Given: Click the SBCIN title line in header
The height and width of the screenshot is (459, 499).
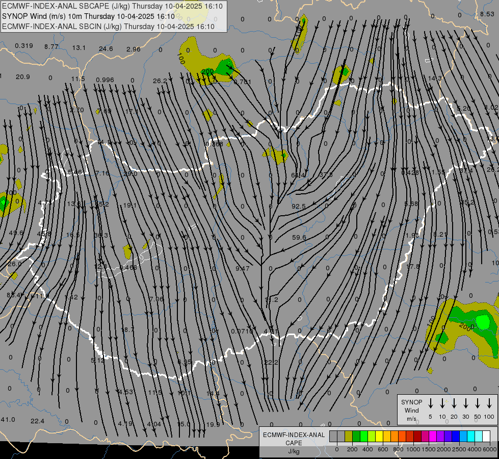Looking at the screenshot, I should click(108, 27).
